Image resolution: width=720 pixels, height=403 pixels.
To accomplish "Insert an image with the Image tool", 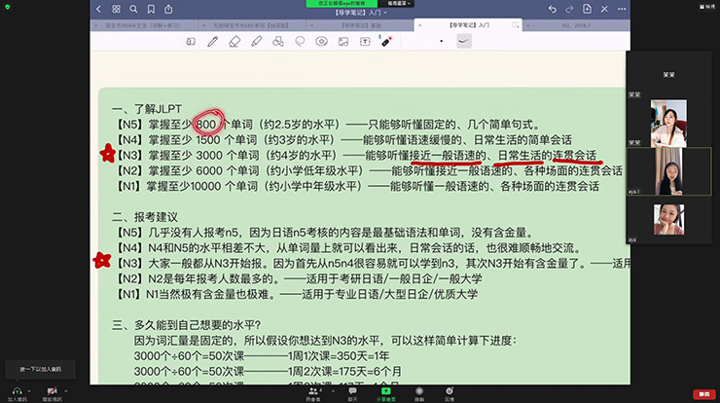I will (343, 41).
